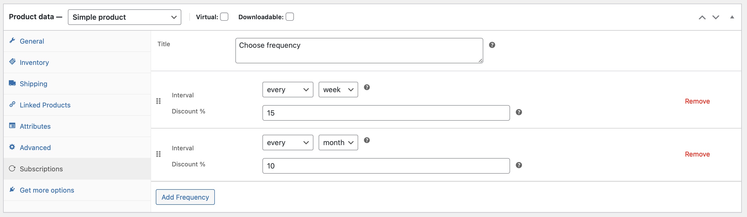Open the Linked Products tab

click(x=45, y=105)
